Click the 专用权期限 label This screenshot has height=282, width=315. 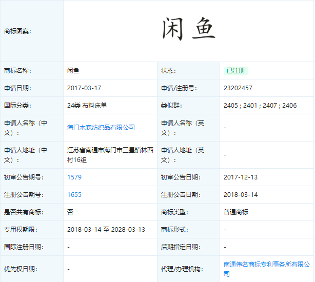click(x=21, y=230)
